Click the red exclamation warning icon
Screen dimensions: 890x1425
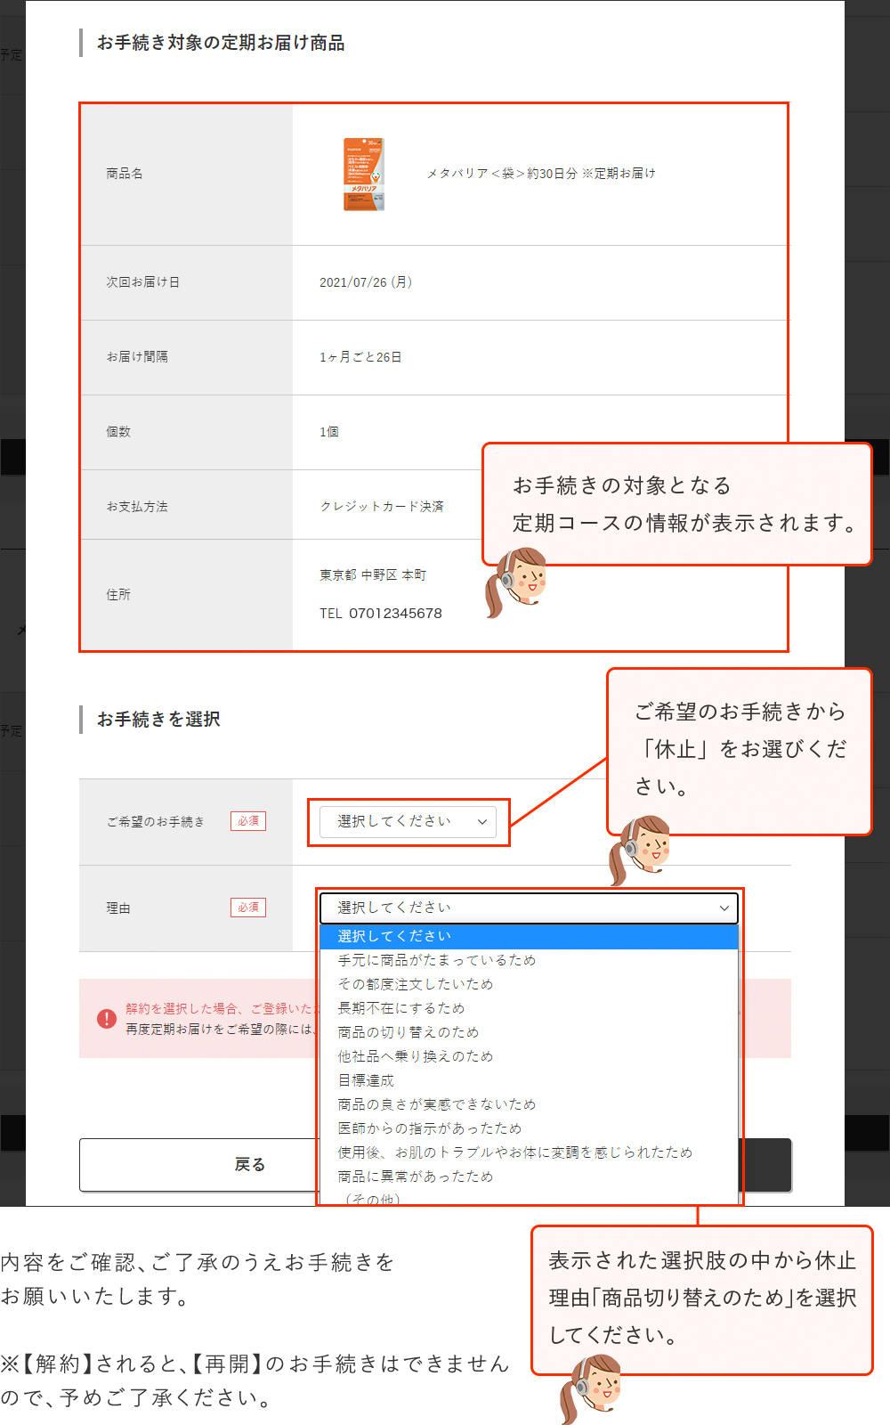pyautogui.click(x=107, y=1018)
